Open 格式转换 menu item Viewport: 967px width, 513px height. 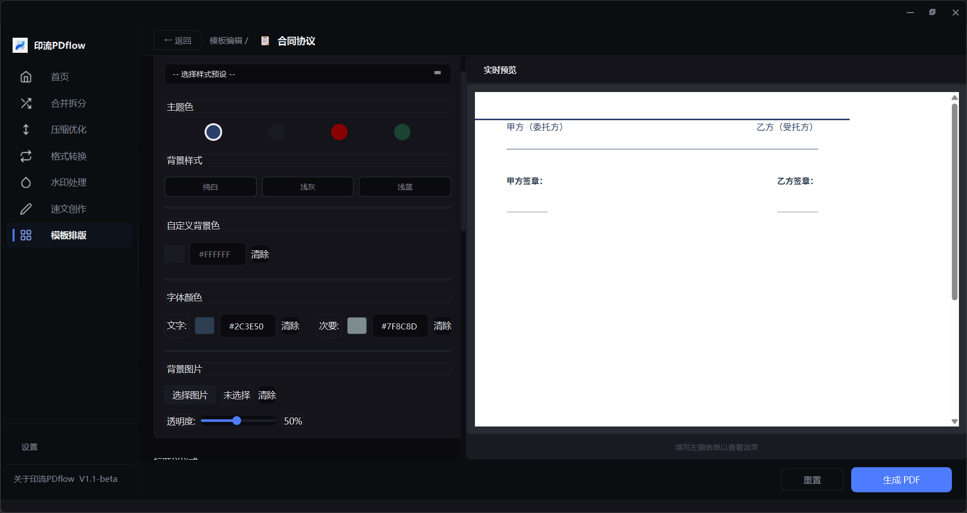pos(70,156)
